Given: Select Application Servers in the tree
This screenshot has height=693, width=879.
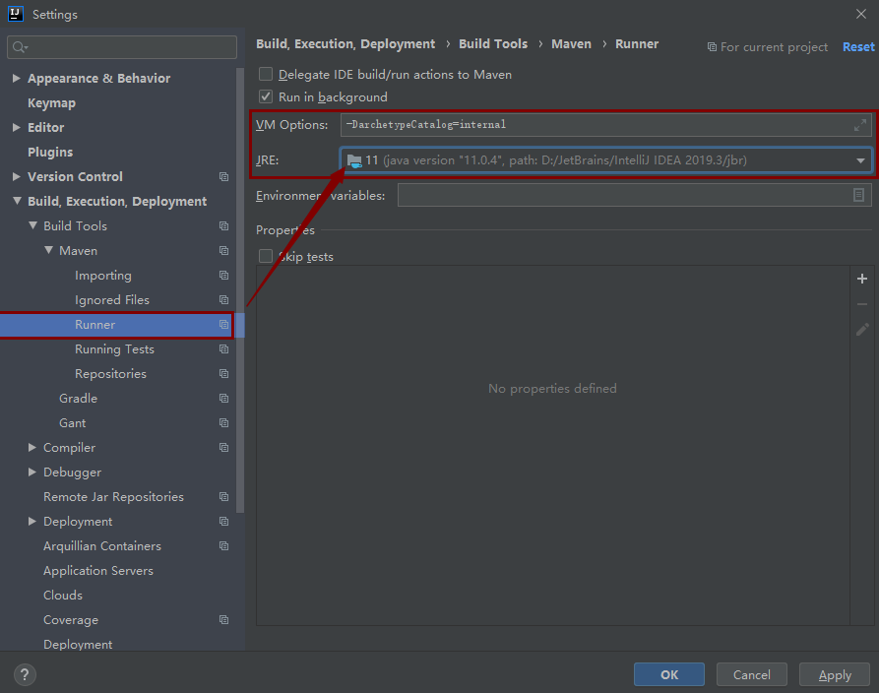Looking at the screenshot, I should pyautogui.click(x=98, y=571).
